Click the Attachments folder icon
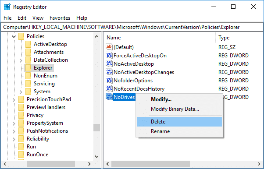The width and height of the screenshot is (264, 169). click(28, 52)
